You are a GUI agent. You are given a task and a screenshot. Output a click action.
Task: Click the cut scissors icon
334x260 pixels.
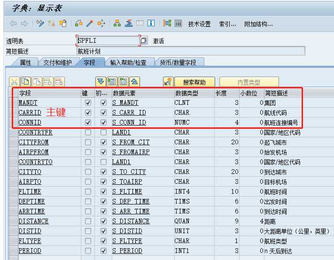pyautogui.click(x=14, y=82)
